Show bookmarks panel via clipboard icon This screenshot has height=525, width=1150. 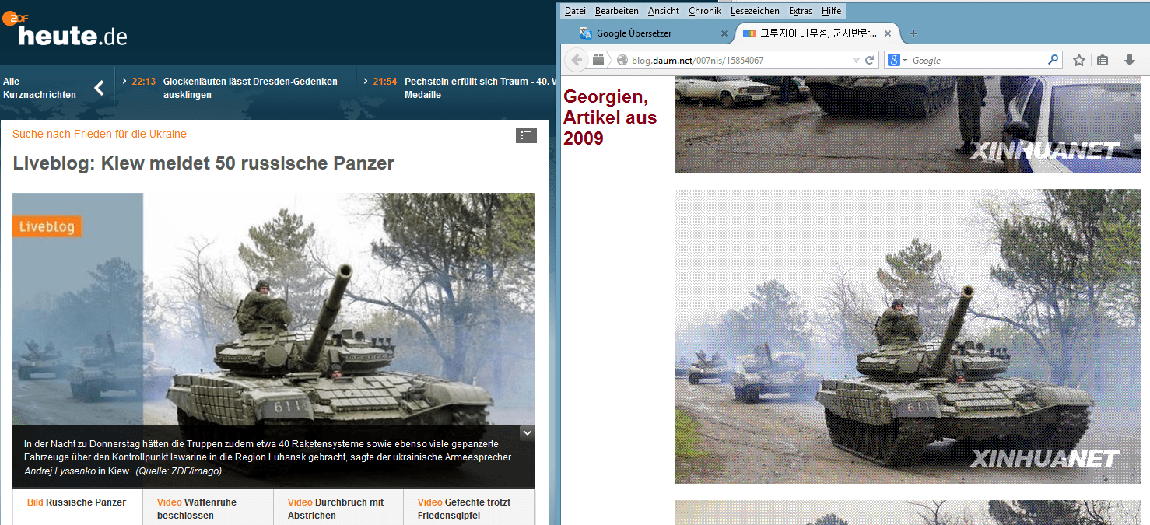1103,60
